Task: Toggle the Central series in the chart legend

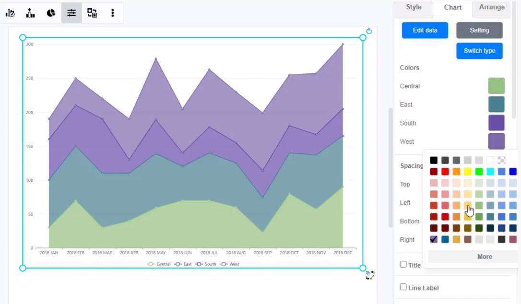Action: pos(158,264)
